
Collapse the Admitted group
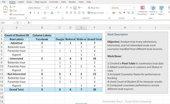point(10,43)
